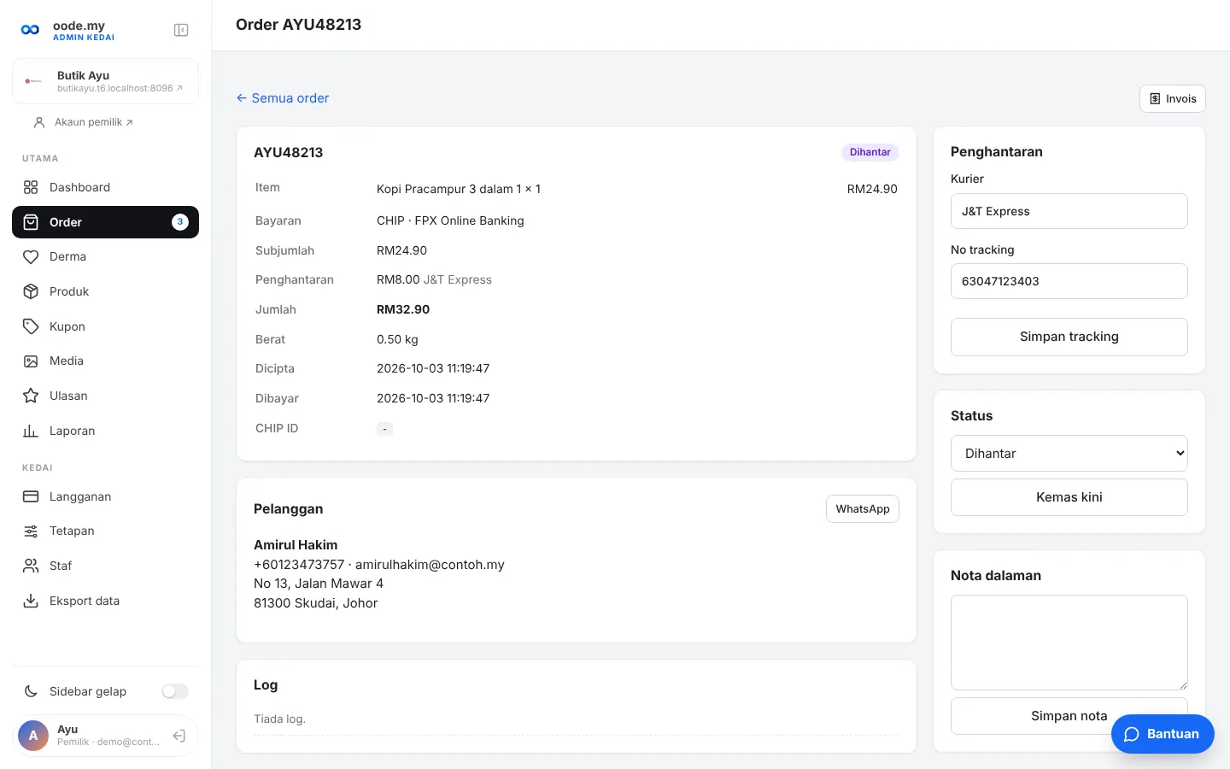Click the CHIP ID dash value
The width and height of the screenshot is (1230, 769).
tap(384, 428)
